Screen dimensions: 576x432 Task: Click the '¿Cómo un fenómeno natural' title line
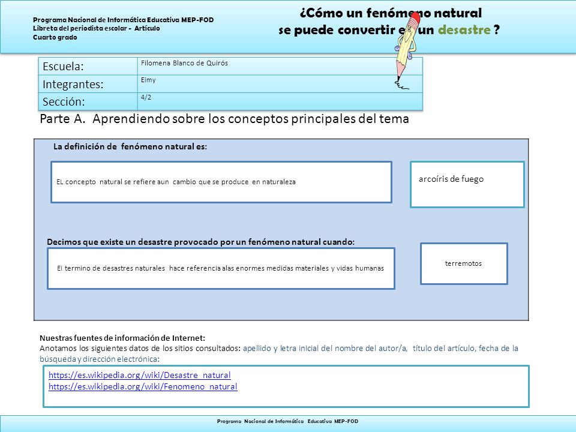tap(391, 14)
